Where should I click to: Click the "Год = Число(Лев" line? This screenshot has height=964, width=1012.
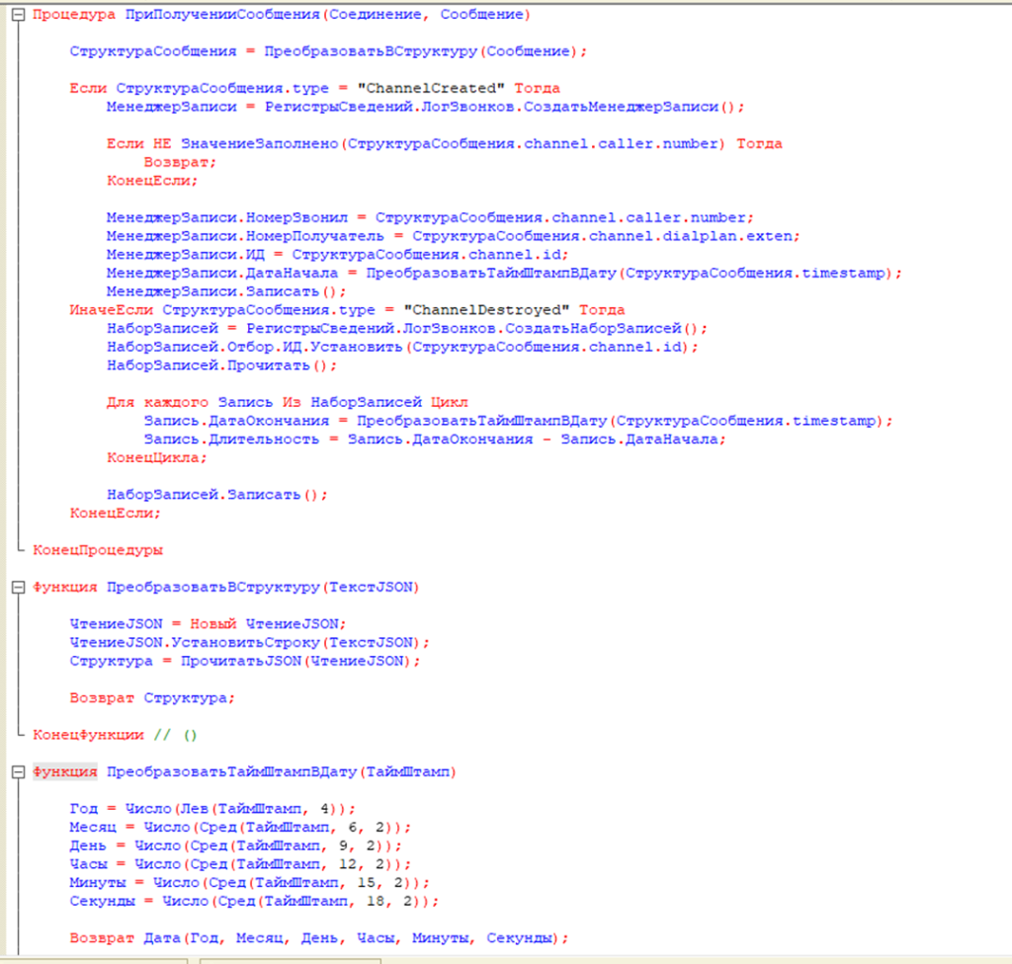coord(211,808)
